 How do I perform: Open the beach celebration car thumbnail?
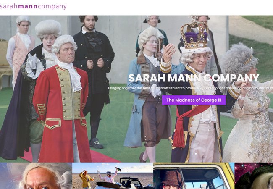(x=113, y=176)
